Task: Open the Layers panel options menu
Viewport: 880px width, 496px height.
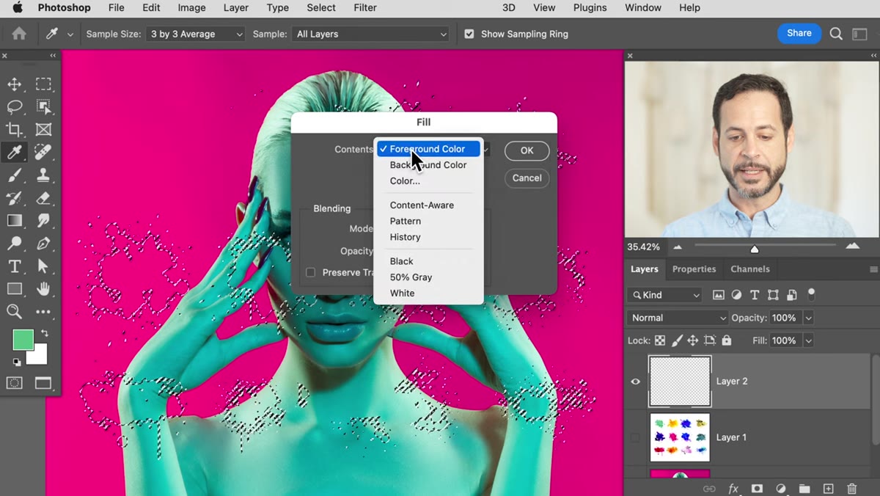Action: (x=873, y=269)
